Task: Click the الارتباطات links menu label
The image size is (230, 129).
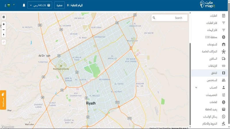Action: [213, 66]
